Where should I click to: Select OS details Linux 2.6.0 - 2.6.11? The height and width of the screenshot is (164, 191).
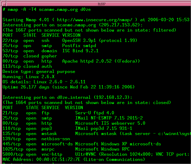(44, 82)
